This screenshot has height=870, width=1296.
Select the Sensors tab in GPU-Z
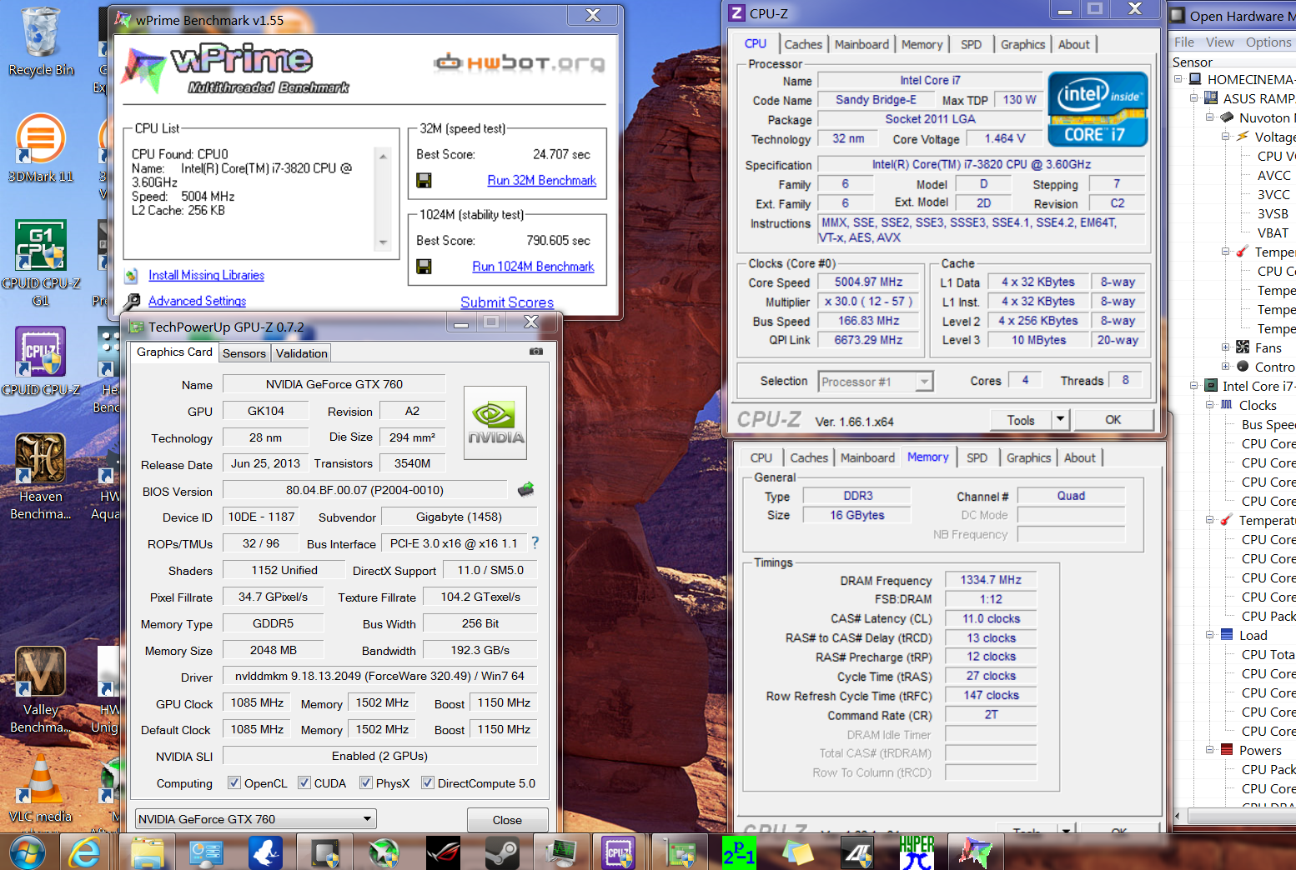coord(244,353)
